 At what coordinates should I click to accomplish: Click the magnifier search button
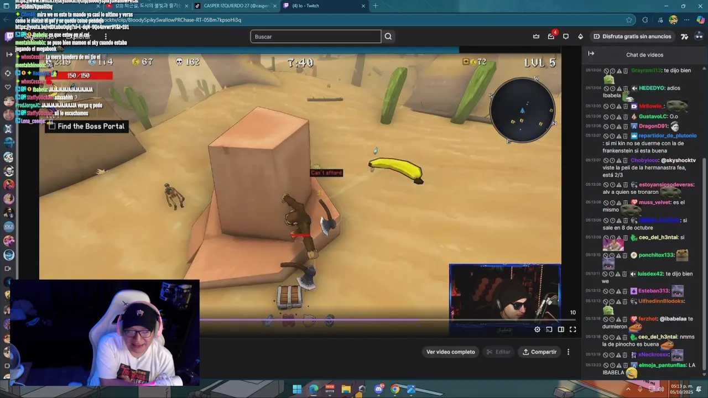(388, 36)
